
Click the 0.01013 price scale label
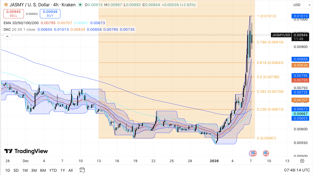click(300, 16)
